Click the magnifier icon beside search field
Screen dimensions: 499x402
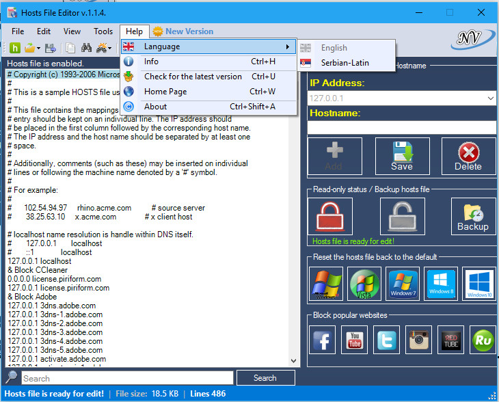12,377
